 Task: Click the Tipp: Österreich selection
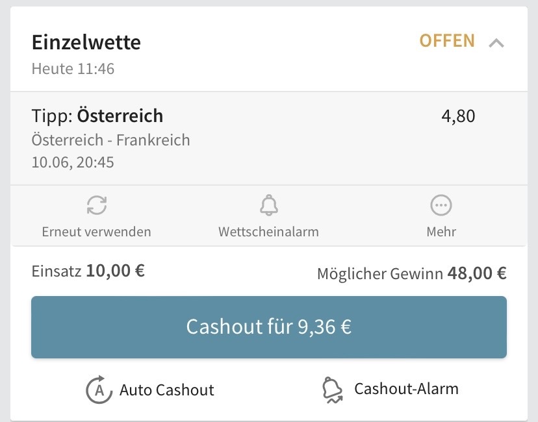coord(97,116)
